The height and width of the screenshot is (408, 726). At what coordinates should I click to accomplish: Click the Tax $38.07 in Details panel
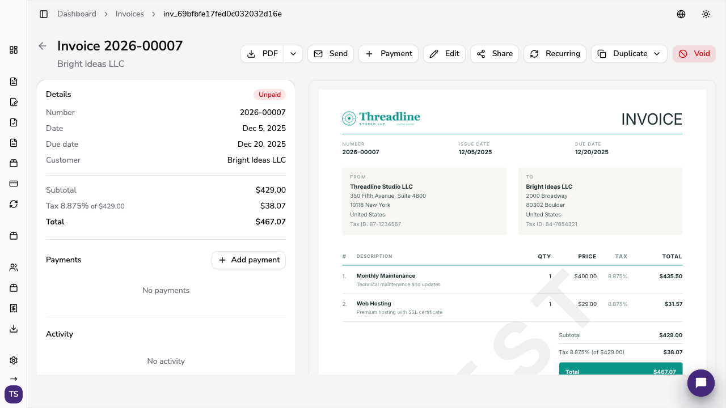click(x=273, y=206)
